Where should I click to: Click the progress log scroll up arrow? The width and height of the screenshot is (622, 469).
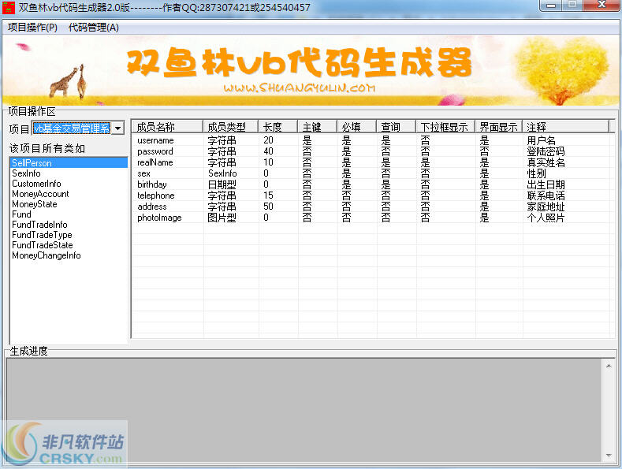pos(609,366)
